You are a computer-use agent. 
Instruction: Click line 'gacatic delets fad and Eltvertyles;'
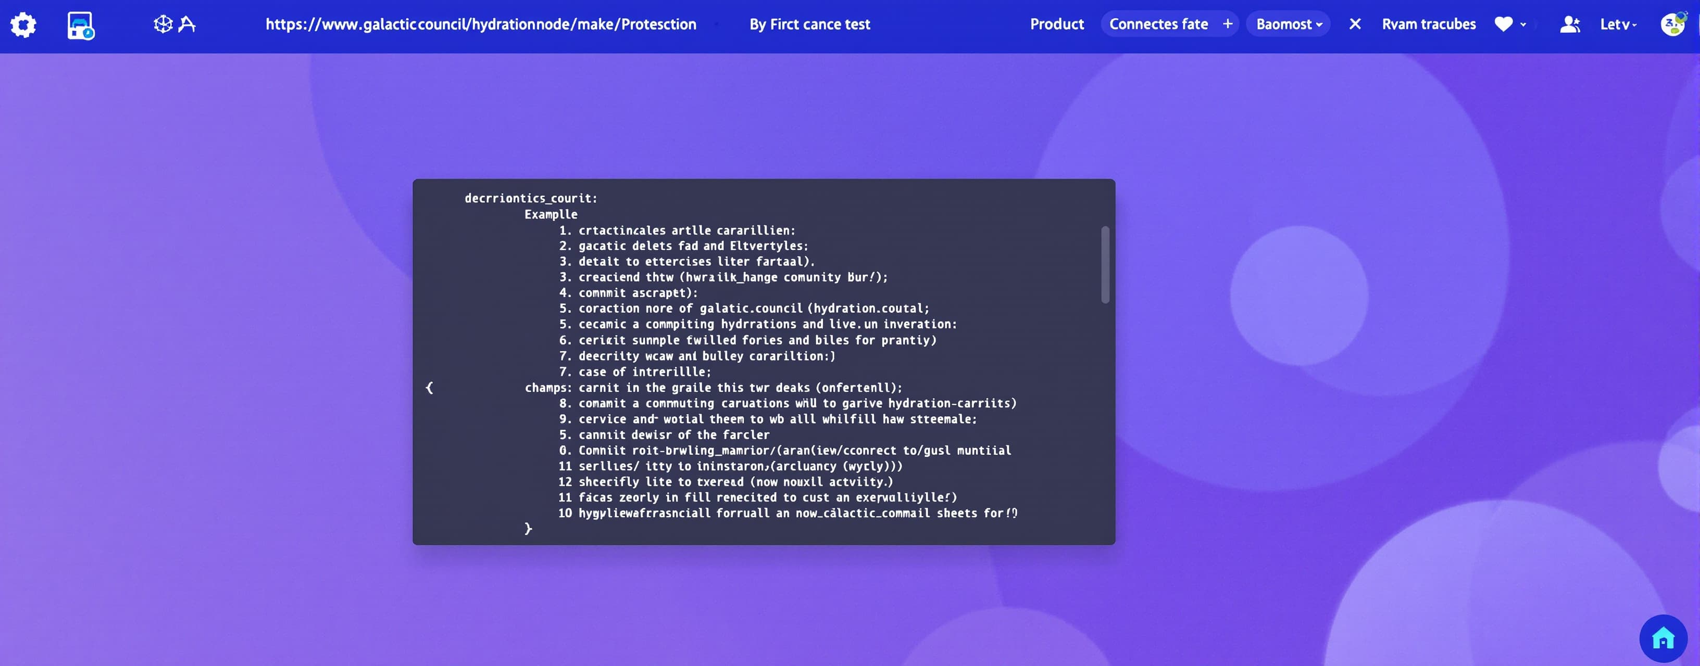click(x=683, y=246)
